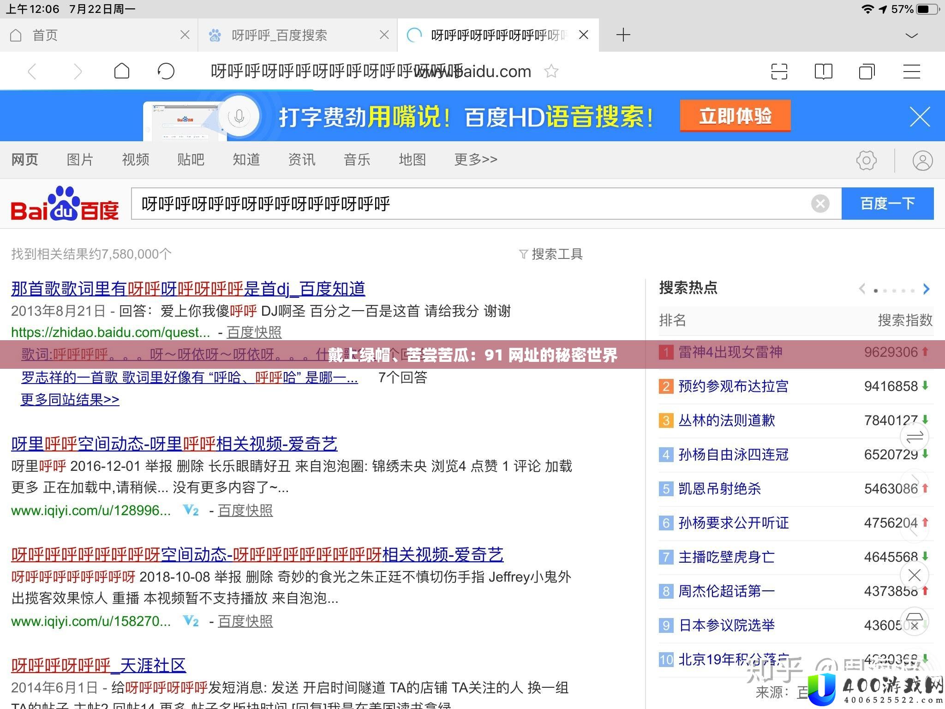Open the 呀呼呼呼呼呼呼呼呀空间动态 result

coord(257,555)
